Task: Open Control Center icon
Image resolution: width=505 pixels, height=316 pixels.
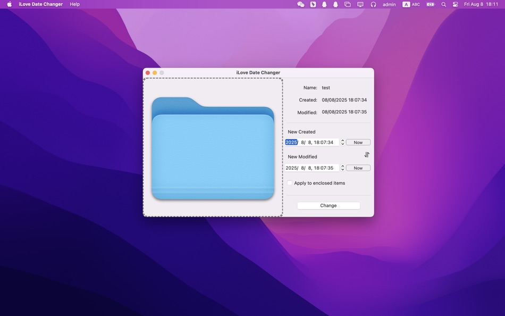Action: tap(455, 4)
